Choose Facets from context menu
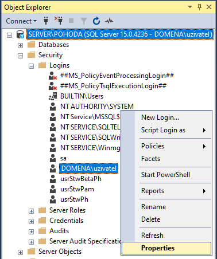 [x=166, y=159]
